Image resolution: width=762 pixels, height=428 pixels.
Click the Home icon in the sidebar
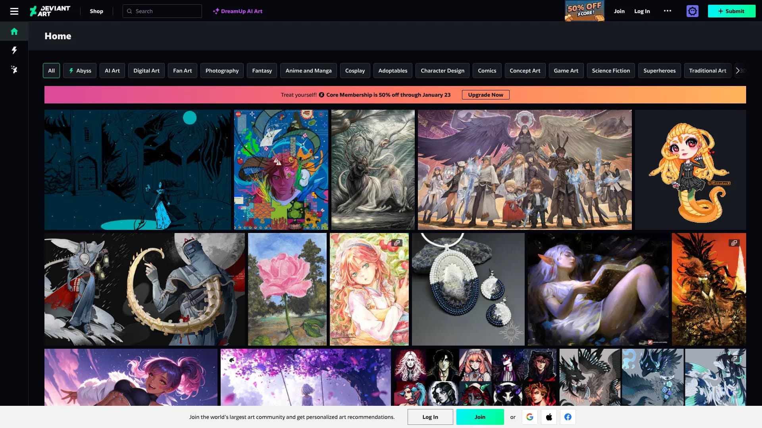14,31
